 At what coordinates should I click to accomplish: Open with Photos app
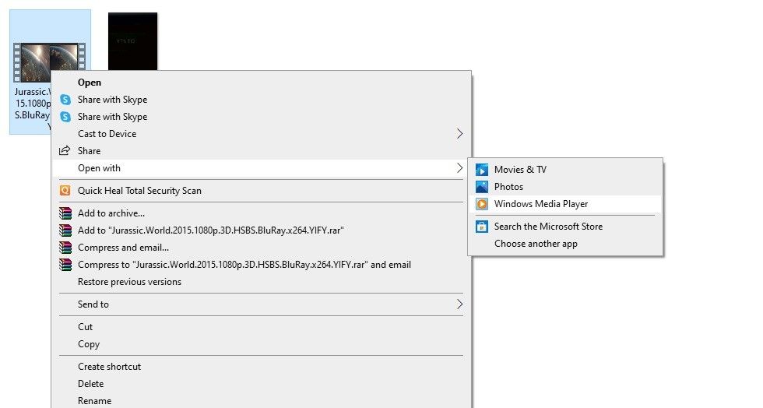[565, 187]
